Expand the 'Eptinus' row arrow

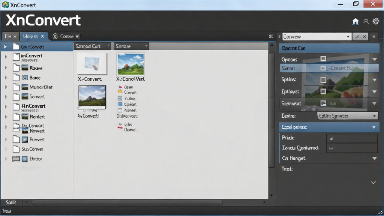[375, 91]
